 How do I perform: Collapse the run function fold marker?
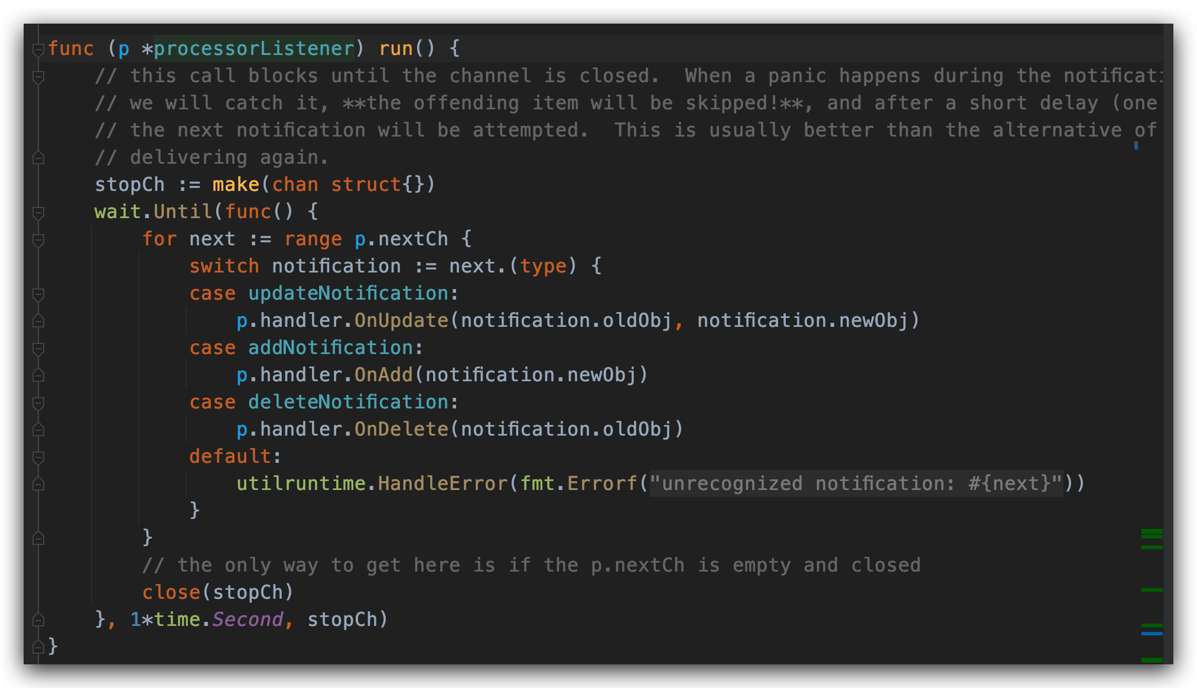pos(38,49)
